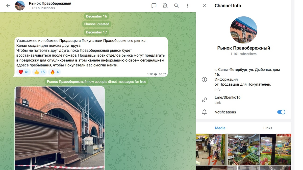Click the message timestamp 00:07
Screen dimensions: 303x170
162,74
